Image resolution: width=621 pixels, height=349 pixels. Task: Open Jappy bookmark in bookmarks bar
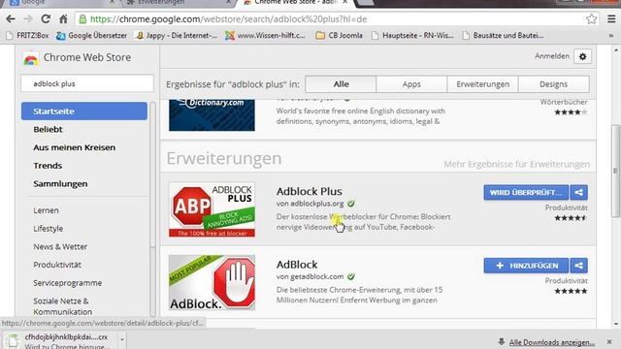(x=176, y=36)
